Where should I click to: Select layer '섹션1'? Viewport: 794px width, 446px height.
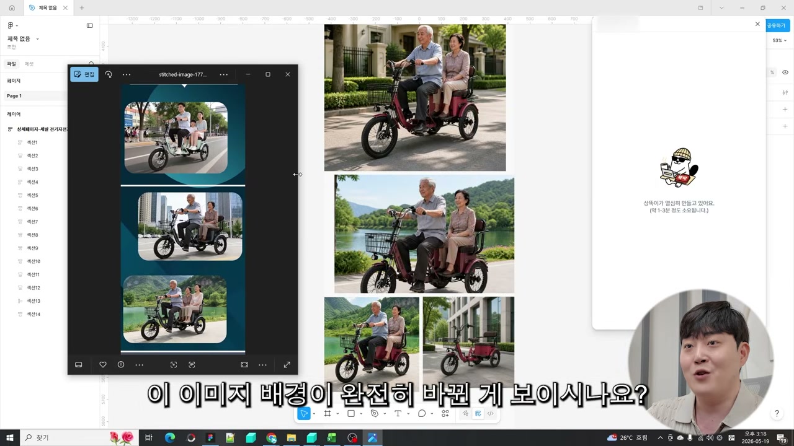[32, 142]
